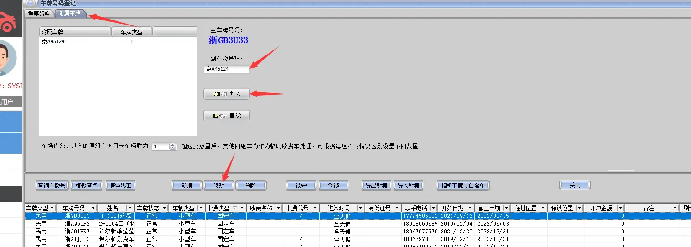Click the 加入 button with hand icon
The height and width of the screenshot is (247, 691).
tap(227, 94)
